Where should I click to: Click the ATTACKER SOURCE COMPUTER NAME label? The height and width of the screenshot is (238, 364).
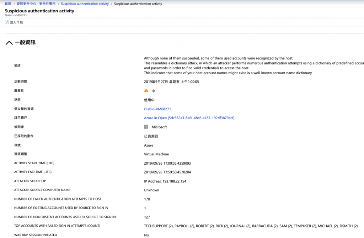click(42, 190)
